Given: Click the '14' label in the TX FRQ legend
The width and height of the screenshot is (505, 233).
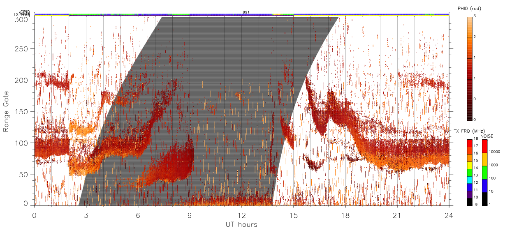Looking at the screenshot, I should [x=475, y=168].
